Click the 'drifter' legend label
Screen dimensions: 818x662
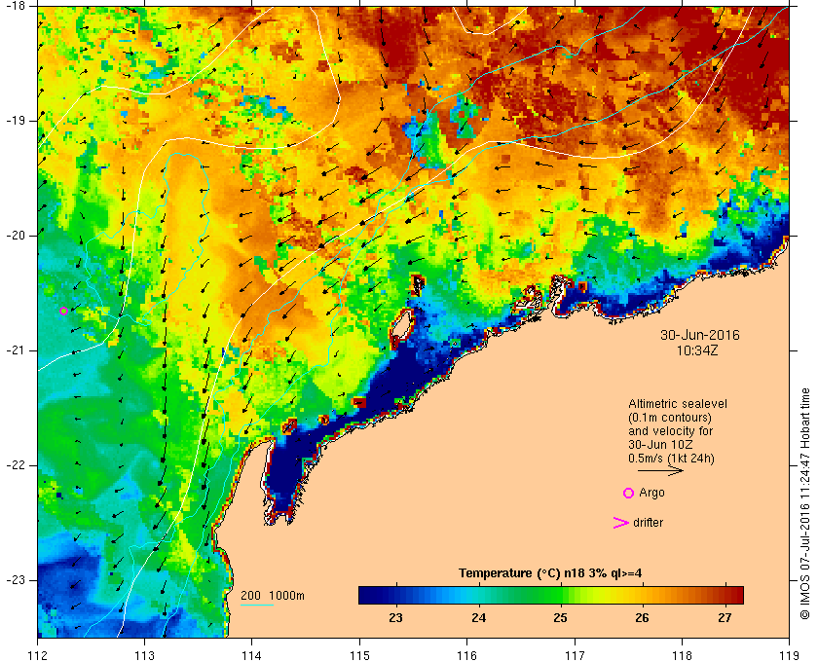[x=648, y=522]
